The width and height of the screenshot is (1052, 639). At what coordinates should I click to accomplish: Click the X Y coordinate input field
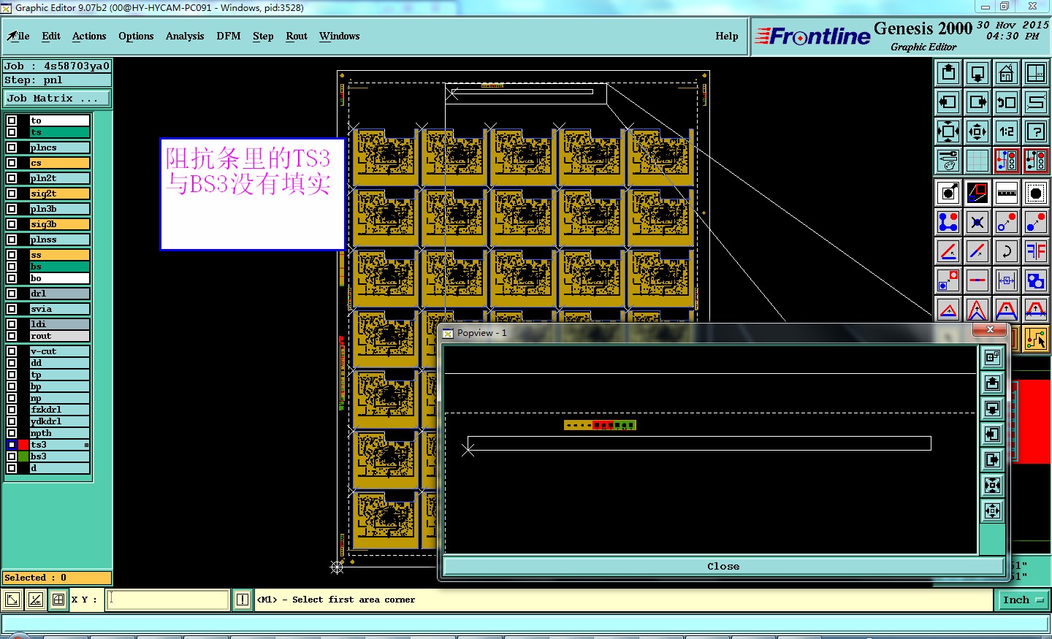coord(168,600)
